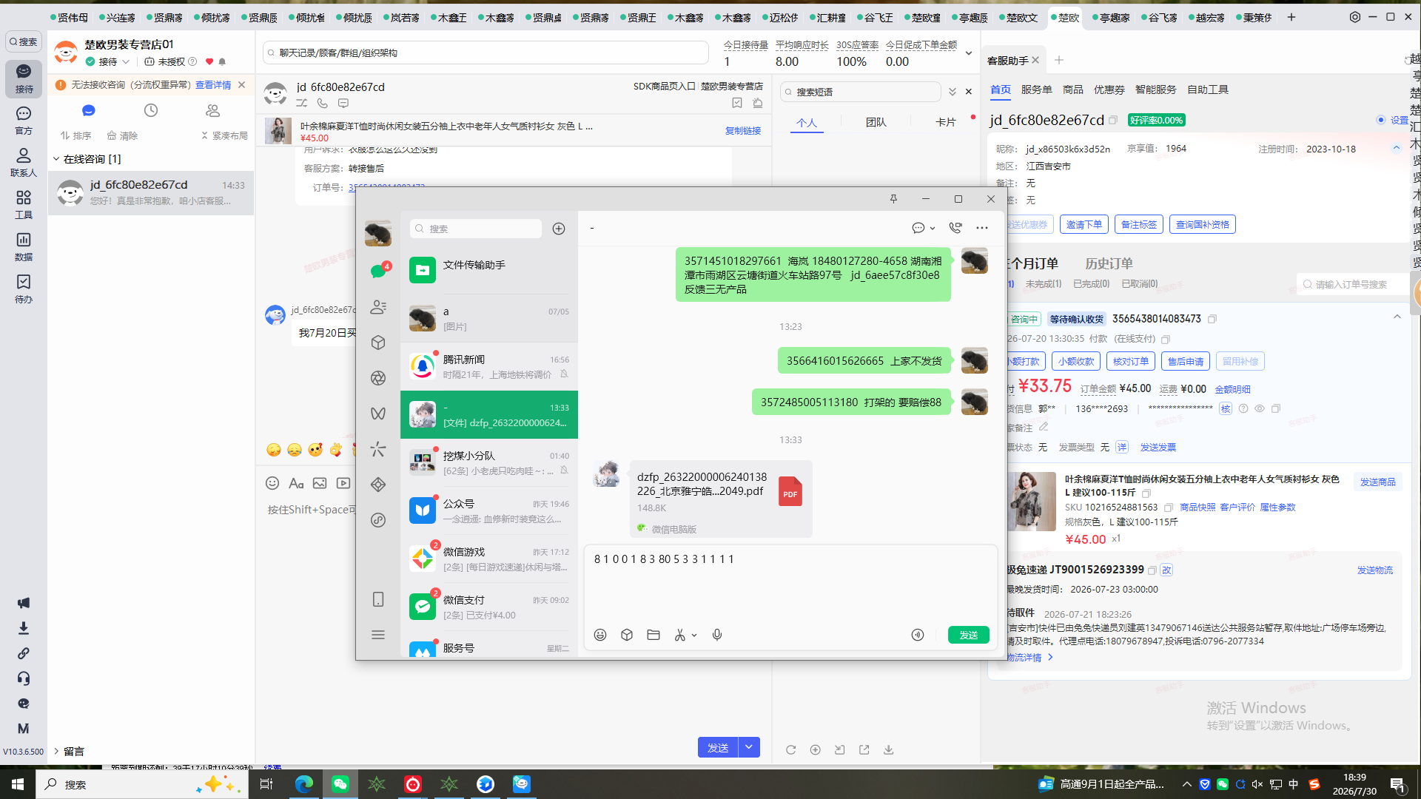Click the WeChat screenshot scissors icon
1421x799 pixels.
coord(679,635)
